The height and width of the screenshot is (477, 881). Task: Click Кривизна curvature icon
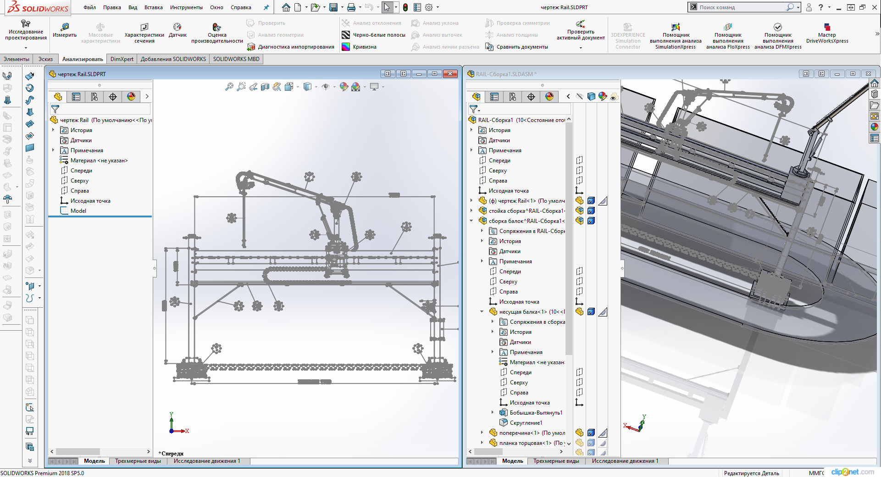(346, 47)
